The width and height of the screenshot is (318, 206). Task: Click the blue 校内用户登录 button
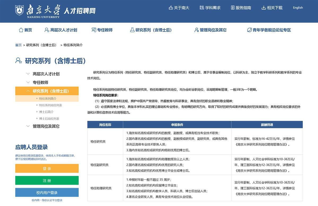pos(47,193)
